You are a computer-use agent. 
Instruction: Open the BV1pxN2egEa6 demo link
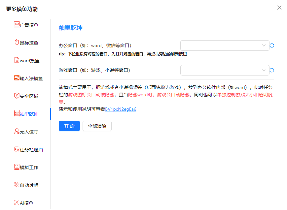coord(121,109)
